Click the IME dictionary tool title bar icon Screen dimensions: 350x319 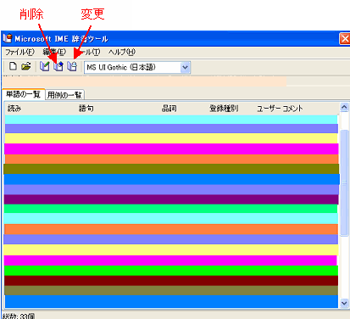click(8, 38)
